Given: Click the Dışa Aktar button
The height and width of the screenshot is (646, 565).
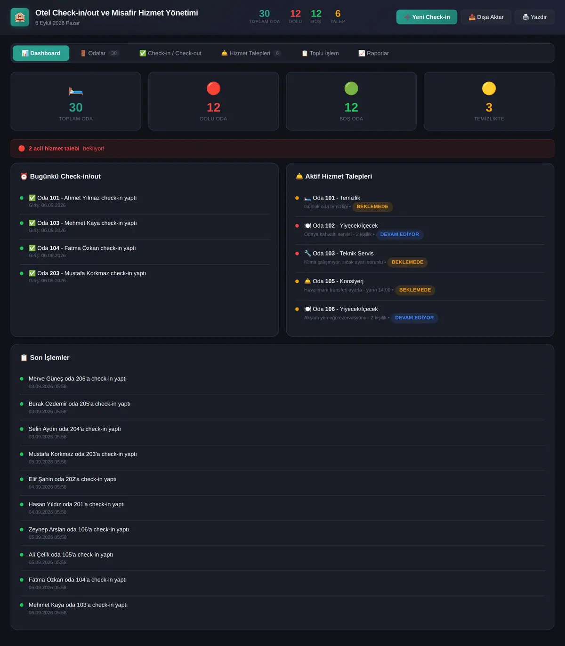Looking at the screenshot, I should [x=486, y=17].
